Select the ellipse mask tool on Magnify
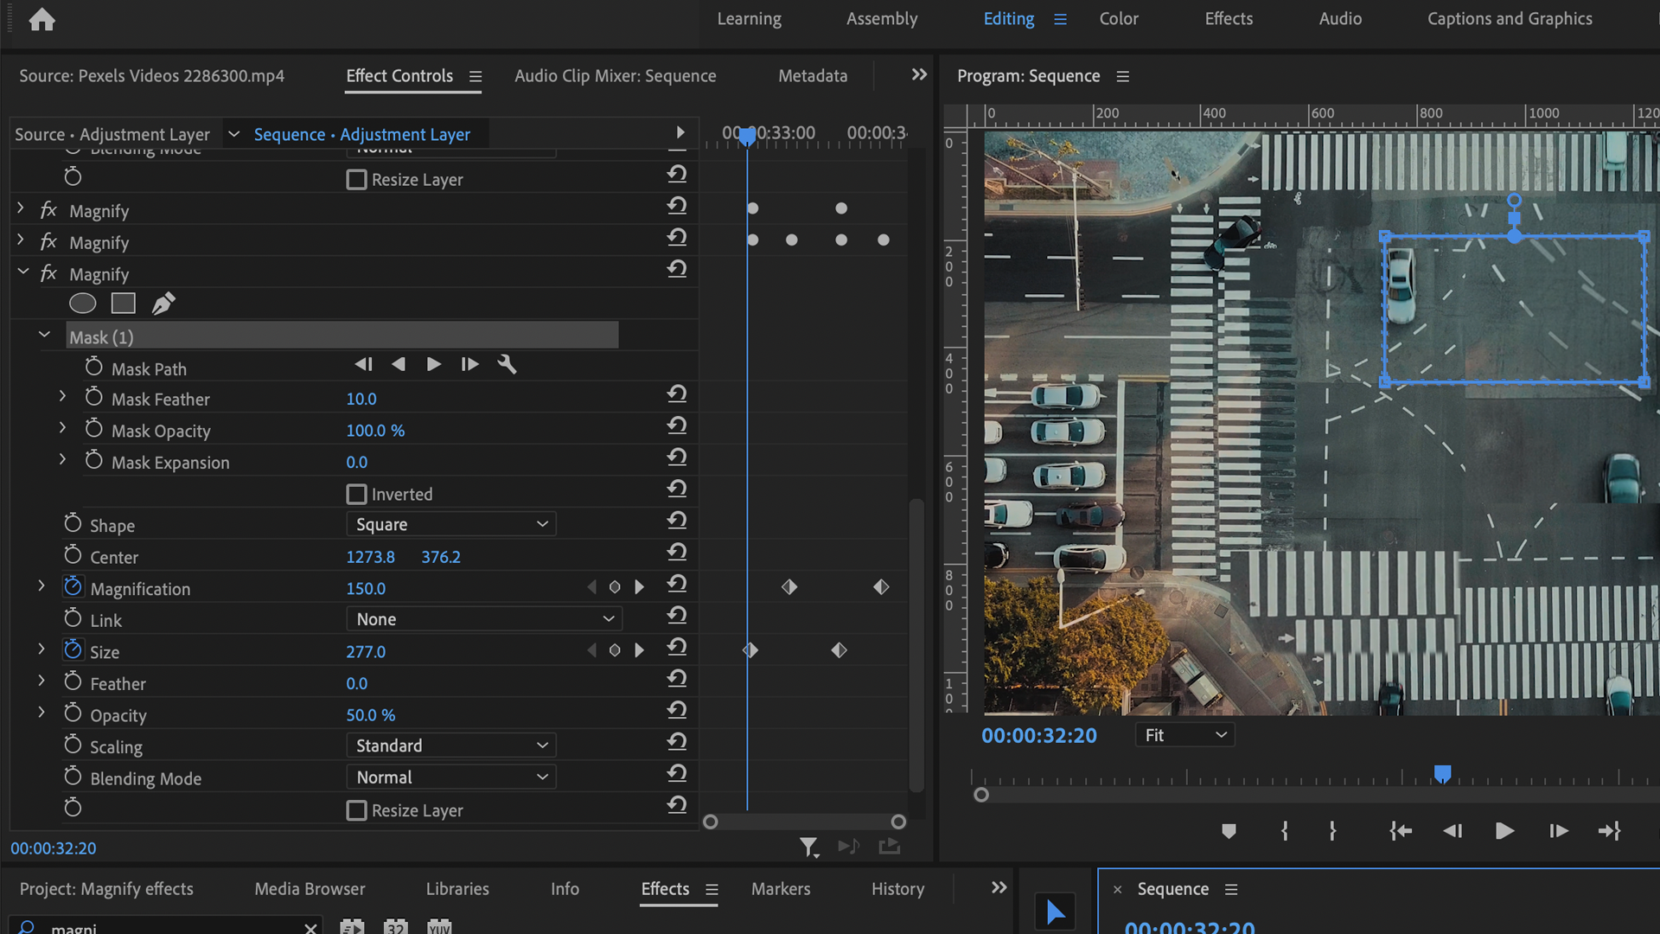Image resolution: width=1660 pixels, height=934 pixels. click(82, 303)
